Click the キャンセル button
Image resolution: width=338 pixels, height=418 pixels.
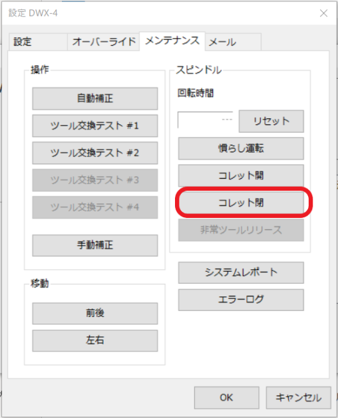coord(299,397)
